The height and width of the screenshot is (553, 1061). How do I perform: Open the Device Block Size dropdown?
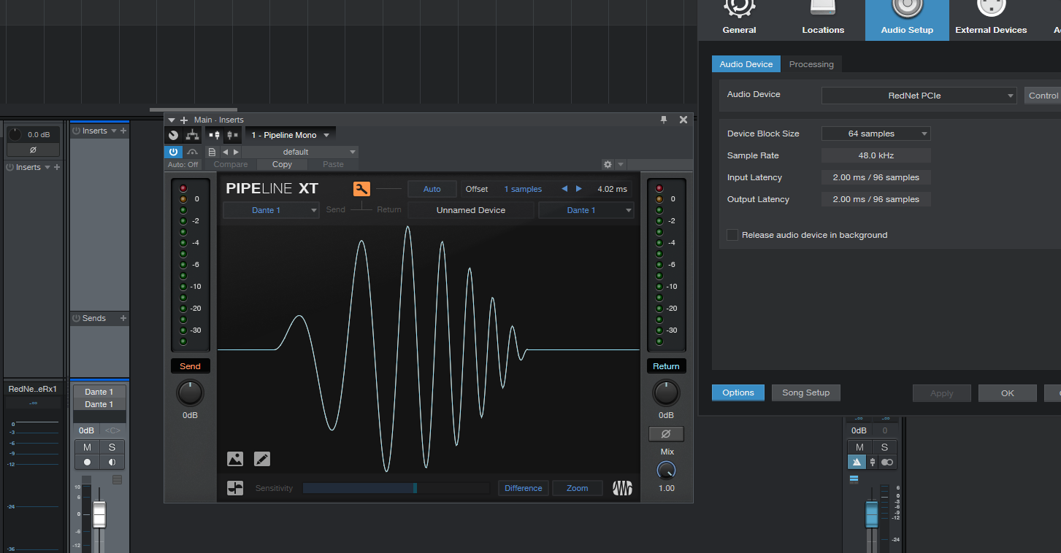876,134
